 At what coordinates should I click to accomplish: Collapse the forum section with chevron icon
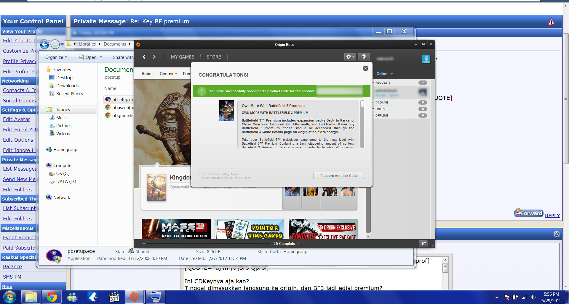(557, 234)
